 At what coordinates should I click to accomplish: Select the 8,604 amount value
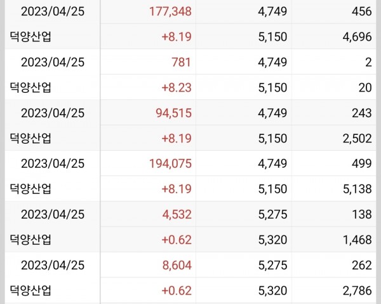coord(176,265)
